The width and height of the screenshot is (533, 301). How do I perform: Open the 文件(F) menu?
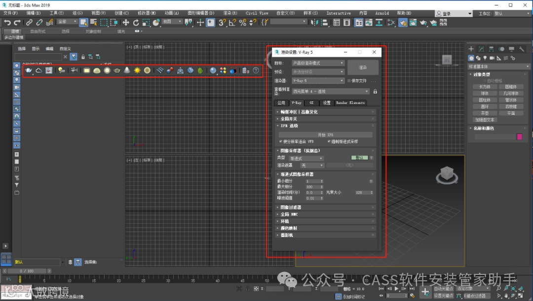pos(10,13)
